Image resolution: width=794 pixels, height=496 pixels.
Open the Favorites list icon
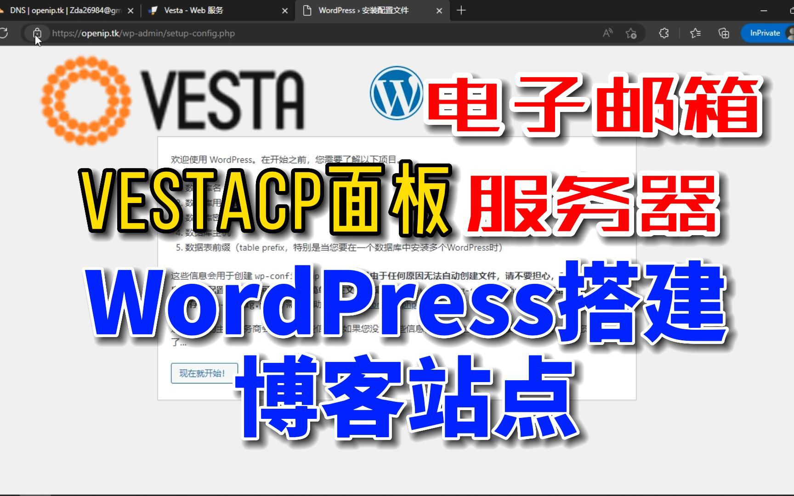coord(696,33)
